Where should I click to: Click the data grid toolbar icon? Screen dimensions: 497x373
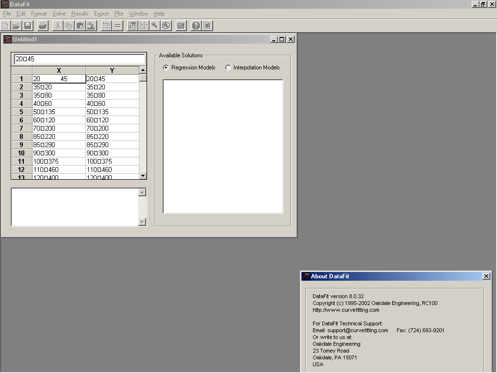point(133,26)
